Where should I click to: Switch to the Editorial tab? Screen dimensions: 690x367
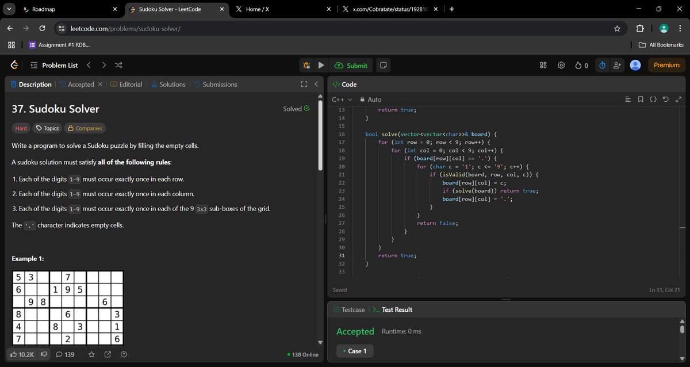(126, 84)
